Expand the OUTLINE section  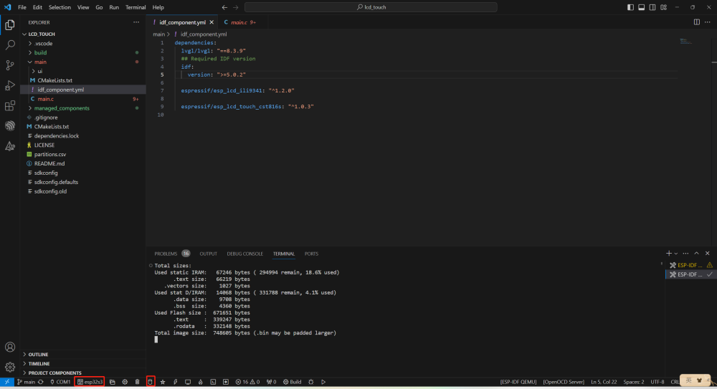point(38,354)
